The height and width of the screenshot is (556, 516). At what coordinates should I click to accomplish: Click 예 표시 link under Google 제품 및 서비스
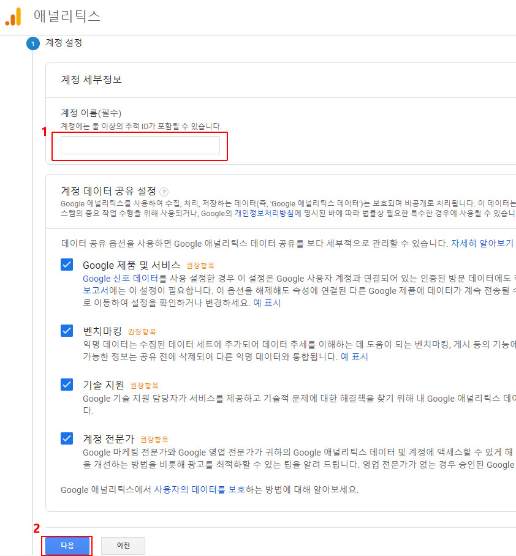pyautogui.click(x=267, y=303)
